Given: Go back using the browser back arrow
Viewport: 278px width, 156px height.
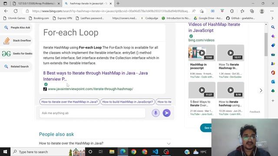Looking at the screenshot, I should [6, 11].
